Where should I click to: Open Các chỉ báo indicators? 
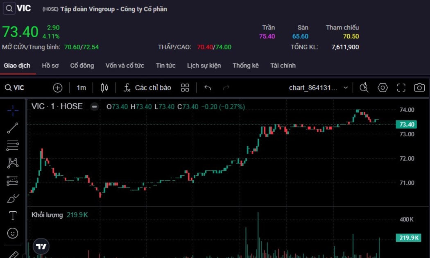tap(147, 88)
